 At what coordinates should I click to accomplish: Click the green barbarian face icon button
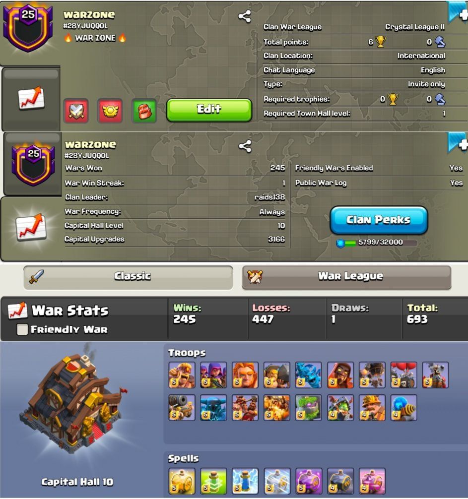tap(144, 111)
